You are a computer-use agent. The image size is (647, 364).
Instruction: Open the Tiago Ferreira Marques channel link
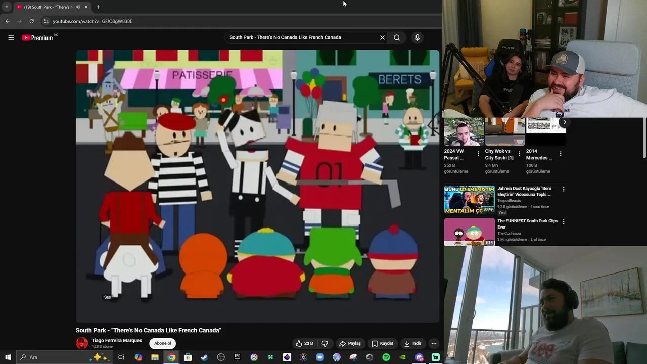point(117,340)
